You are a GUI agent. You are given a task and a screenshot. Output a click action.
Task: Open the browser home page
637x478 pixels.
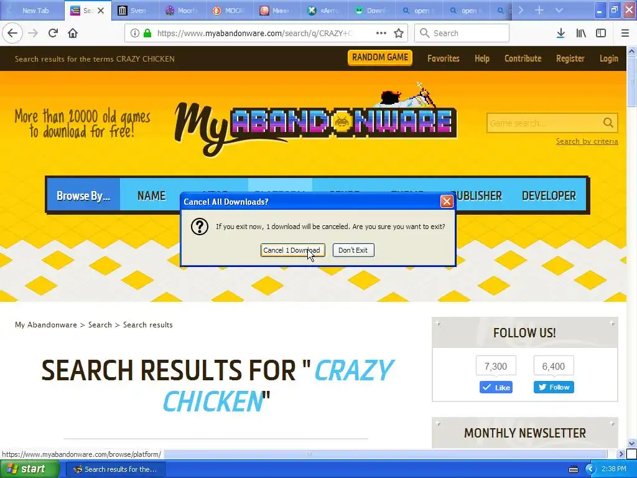pos(73,33)
